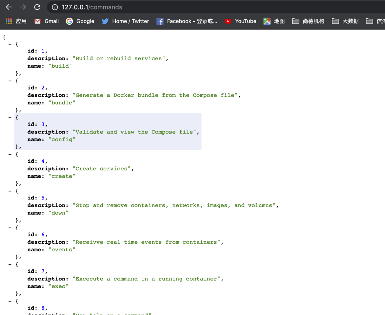The image size is (385, 315).
Task: Click the name value "build"
Action: pyautogui.click(x=60, y=66)
